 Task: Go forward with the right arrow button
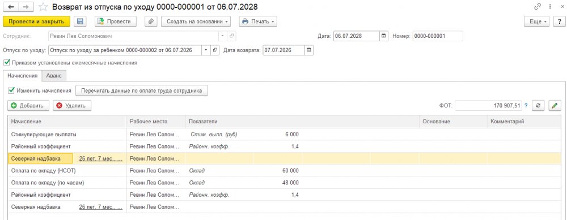coord(27,7)
